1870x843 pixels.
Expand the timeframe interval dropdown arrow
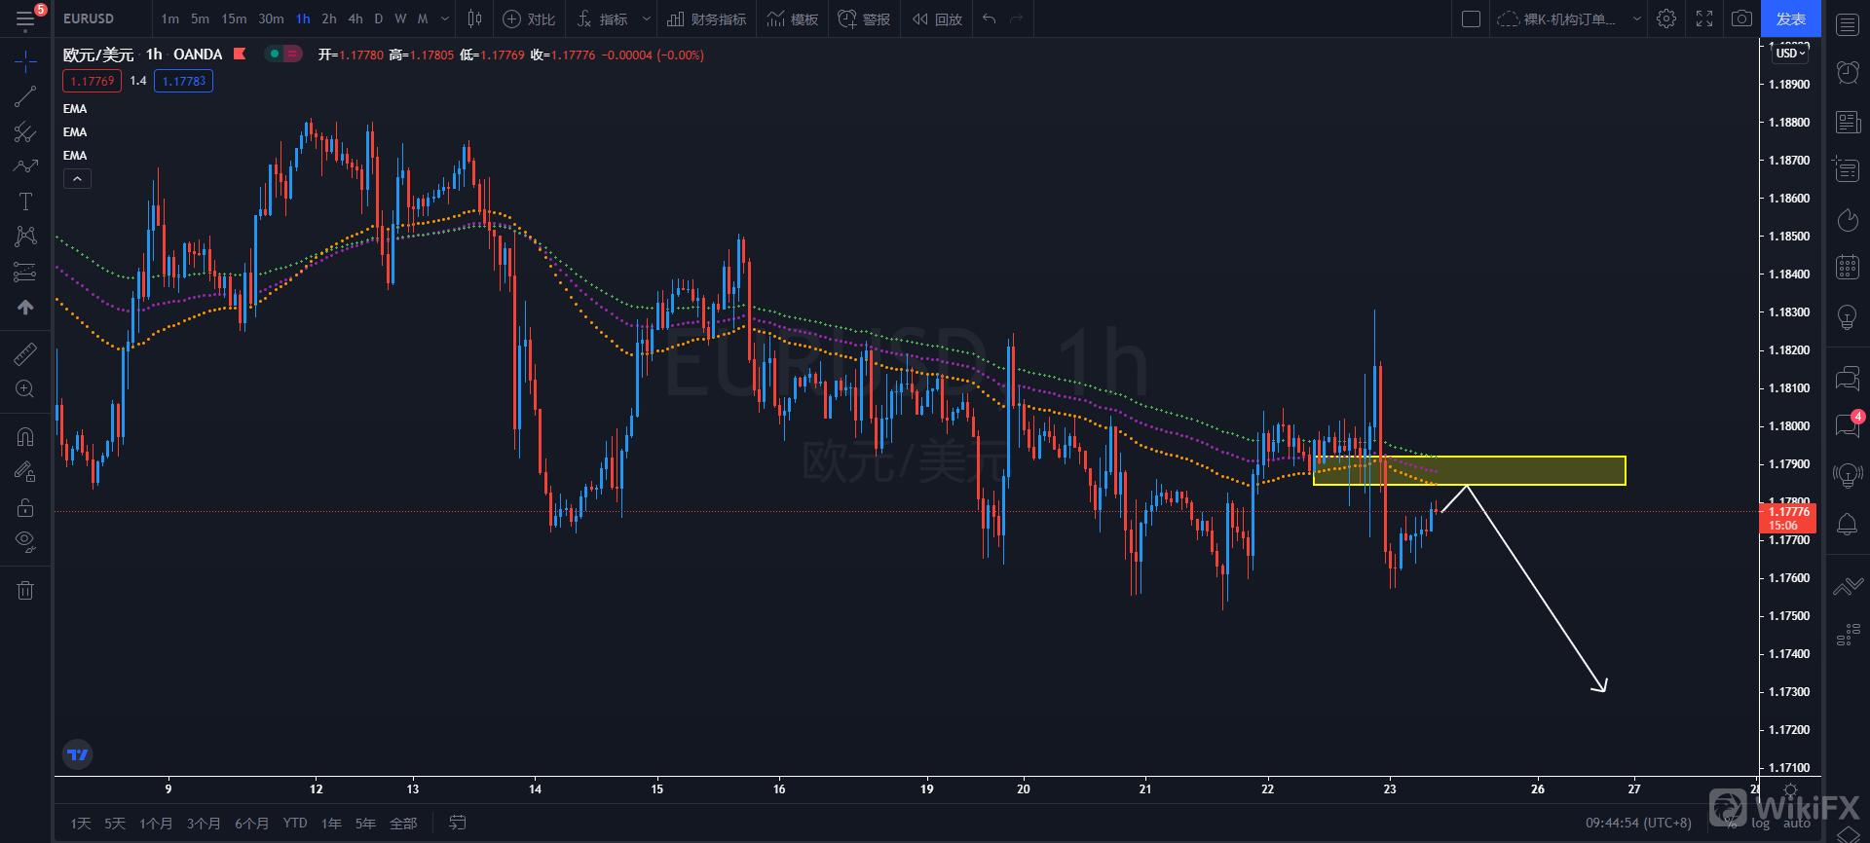click(x=445, y=18)
